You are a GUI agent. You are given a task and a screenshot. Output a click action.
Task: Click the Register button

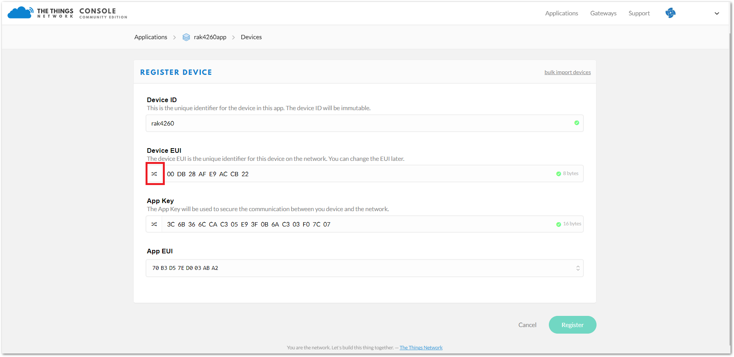pyautogui.click(x=572, y=325)
